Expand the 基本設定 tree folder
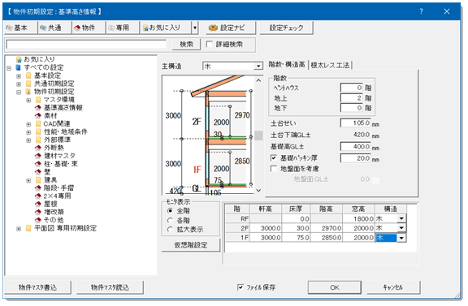The image size is (468, 306). pyautogui.click(x=19, y=75)
